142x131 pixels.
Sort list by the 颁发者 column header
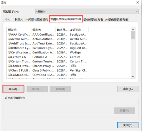[43, 30]
